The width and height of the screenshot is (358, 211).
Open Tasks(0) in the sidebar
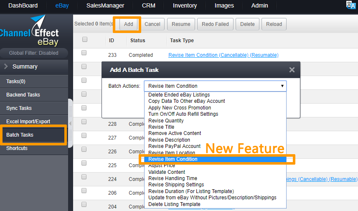pyautogui.click(x=34, y=81)
